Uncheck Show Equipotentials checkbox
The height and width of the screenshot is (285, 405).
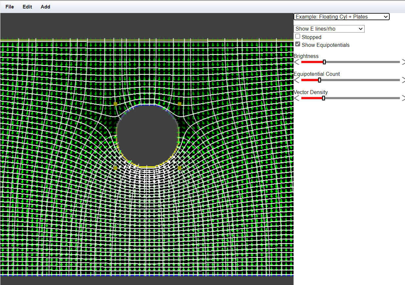click(298, 44)
